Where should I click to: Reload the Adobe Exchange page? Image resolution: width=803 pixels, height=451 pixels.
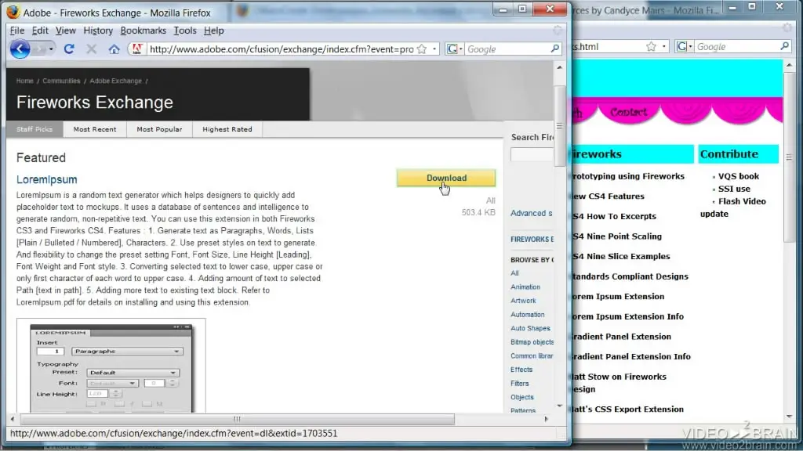coord(69,49)
